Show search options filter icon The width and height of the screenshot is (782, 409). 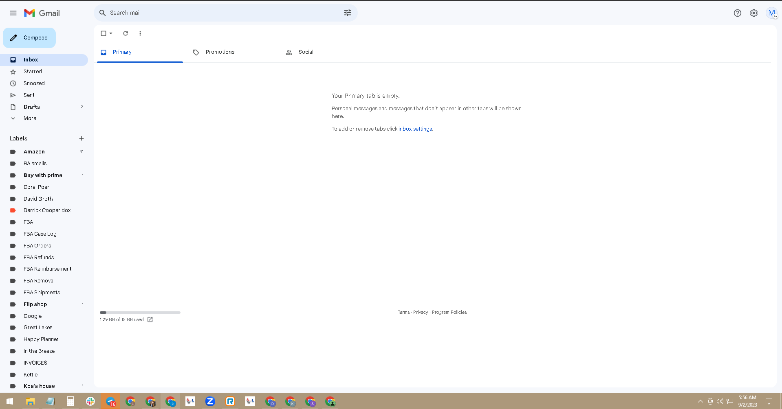[x=348, y=13]
